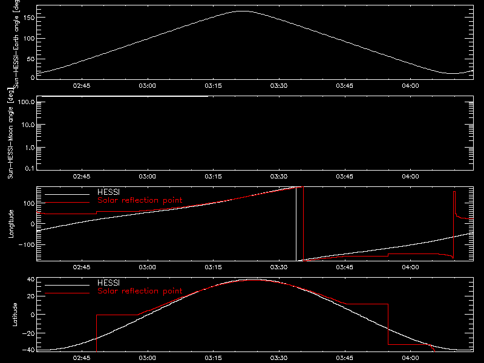Select the HESSI legend label in Latitude plot
This screenshot has width=484, height=363.
pos(108,283)
